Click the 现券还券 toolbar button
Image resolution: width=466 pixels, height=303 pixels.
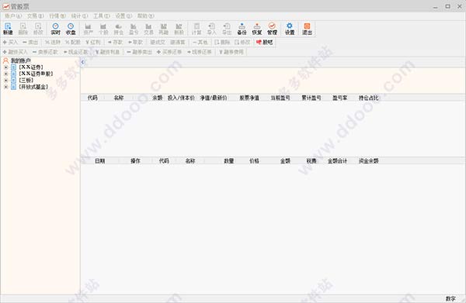[199, 52]
